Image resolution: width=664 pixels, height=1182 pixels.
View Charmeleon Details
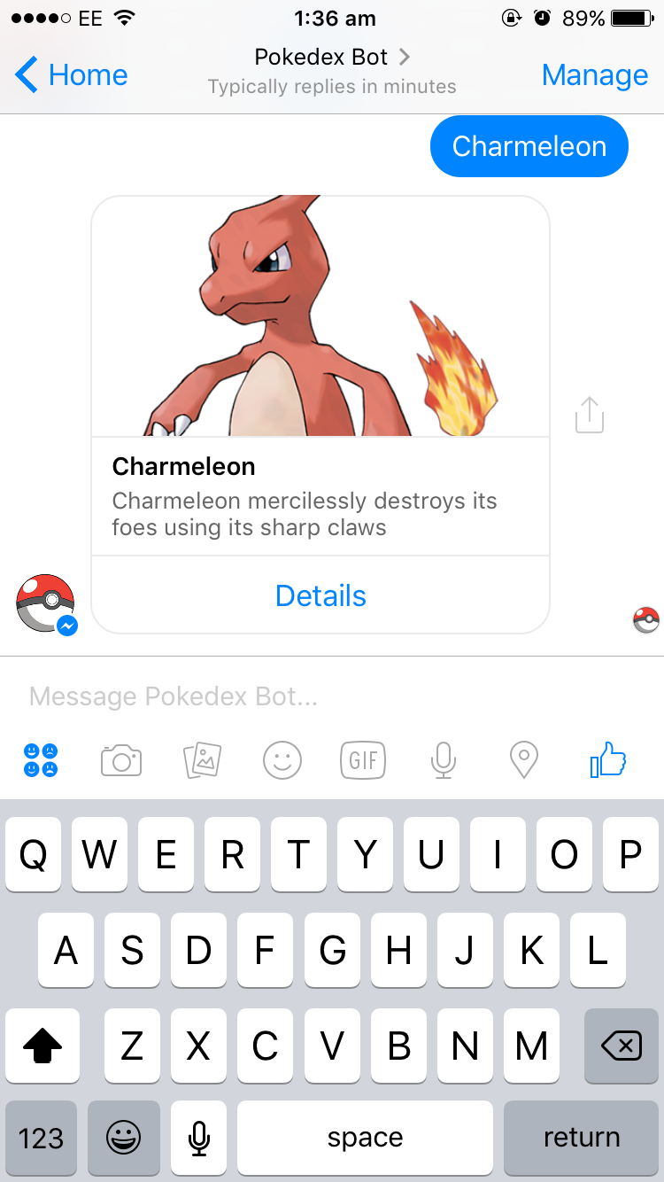point(320,595)
